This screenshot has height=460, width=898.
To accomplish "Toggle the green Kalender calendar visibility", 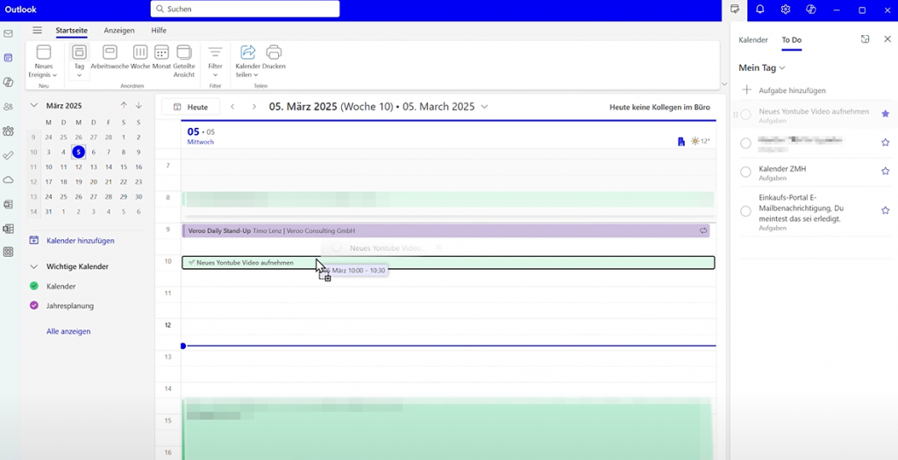I will click(34, 286).
